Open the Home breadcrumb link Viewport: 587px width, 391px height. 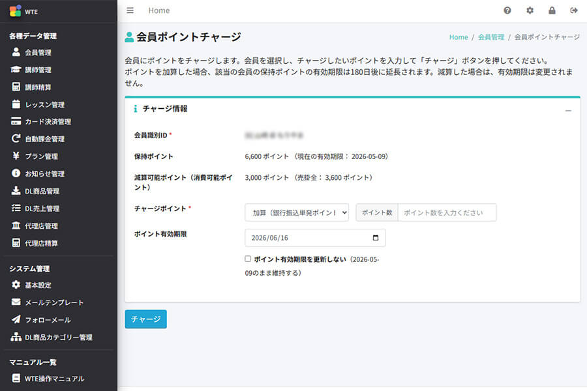459,37
